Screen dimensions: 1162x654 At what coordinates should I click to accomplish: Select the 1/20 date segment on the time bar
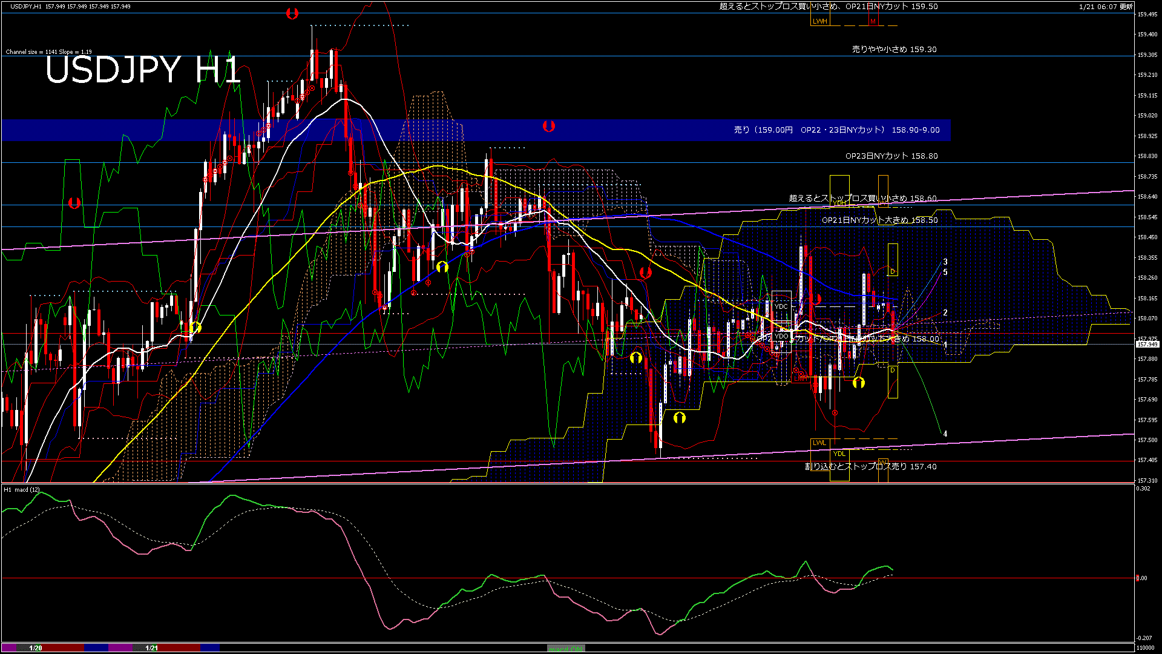(36, 648)
